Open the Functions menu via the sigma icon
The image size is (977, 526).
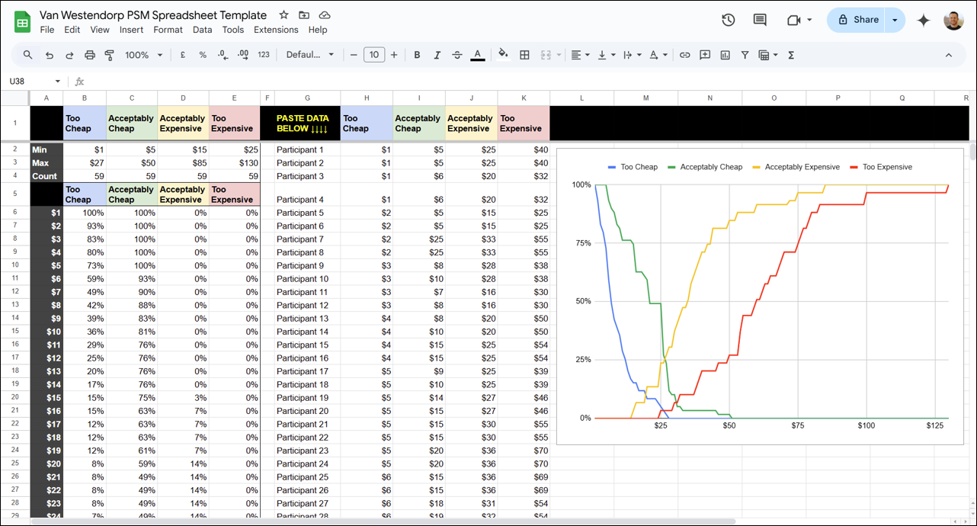click(791, 55)
